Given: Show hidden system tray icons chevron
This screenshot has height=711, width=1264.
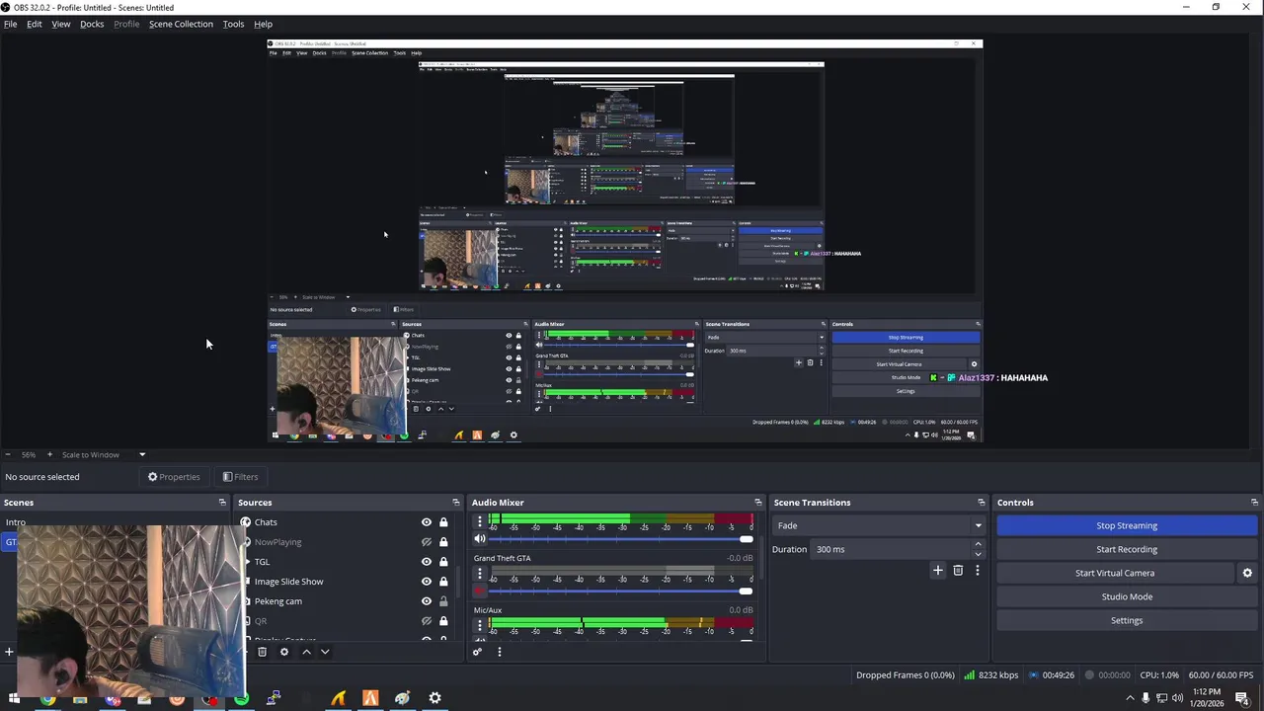Looking at the screenshot, I should pos(1130,698).
